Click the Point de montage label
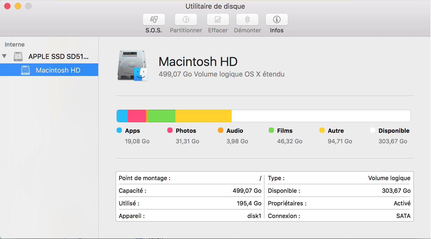 pos(144,178)
